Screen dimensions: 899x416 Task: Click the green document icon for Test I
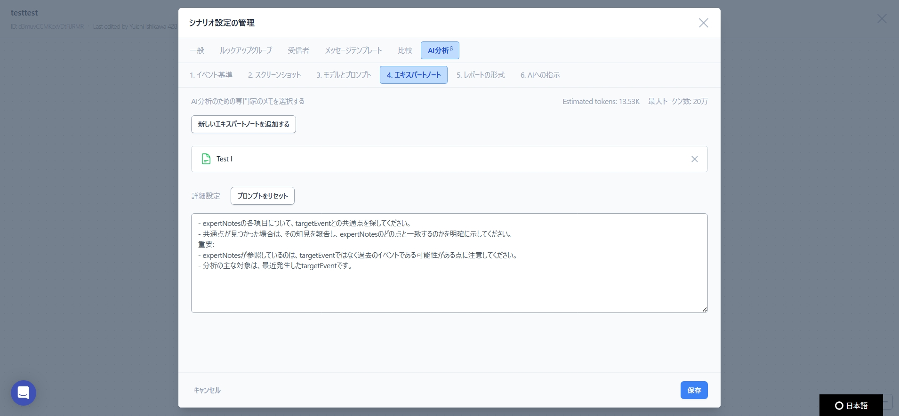(x=206, y=159)
